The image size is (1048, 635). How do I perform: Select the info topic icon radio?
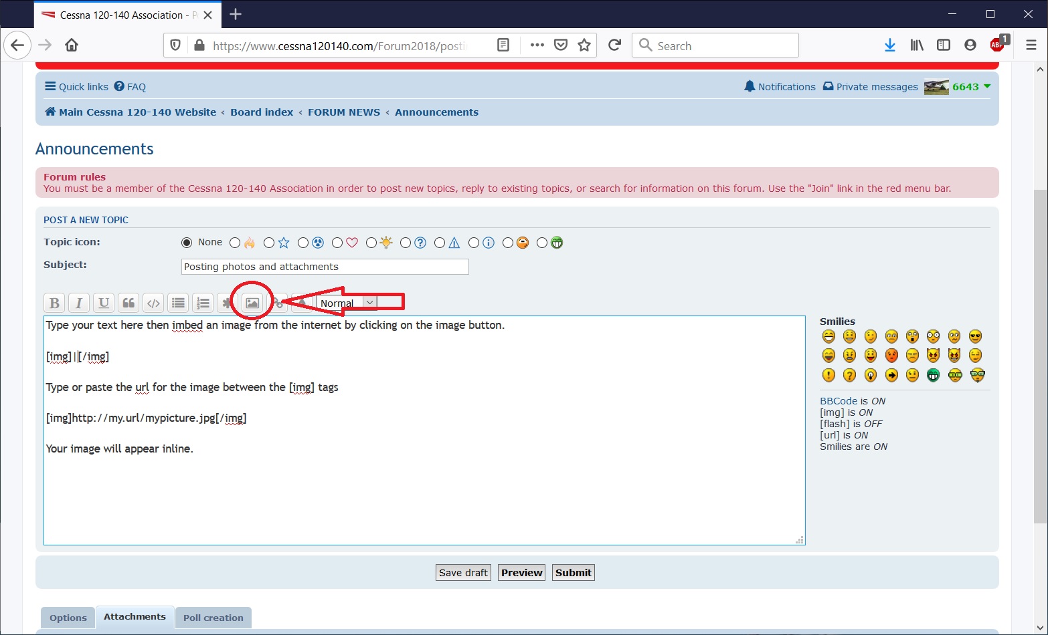(x=474, y=243)
